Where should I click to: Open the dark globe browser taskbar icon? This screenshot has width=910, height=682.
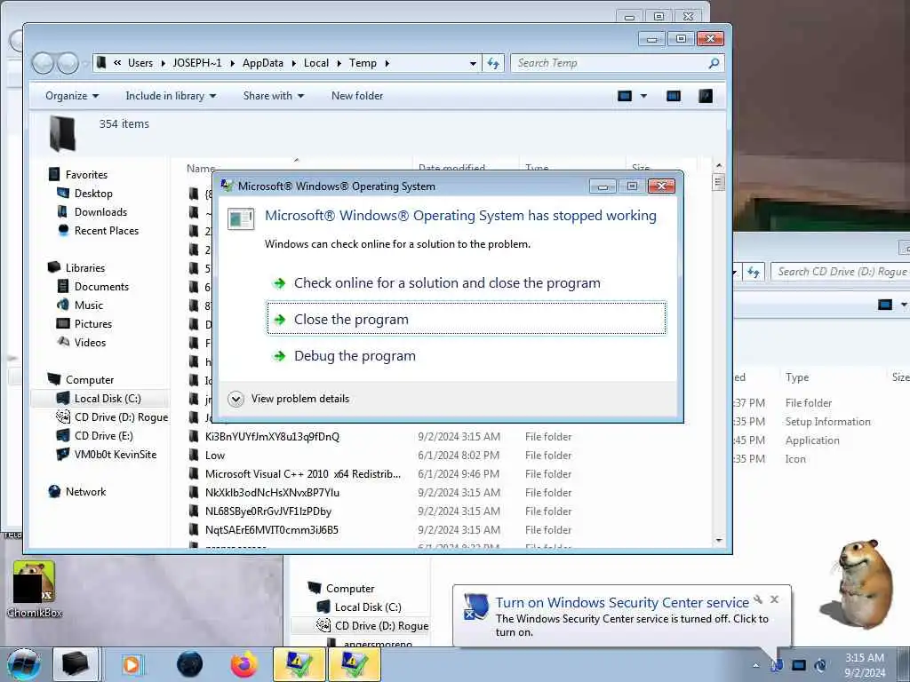click(190, 664)
